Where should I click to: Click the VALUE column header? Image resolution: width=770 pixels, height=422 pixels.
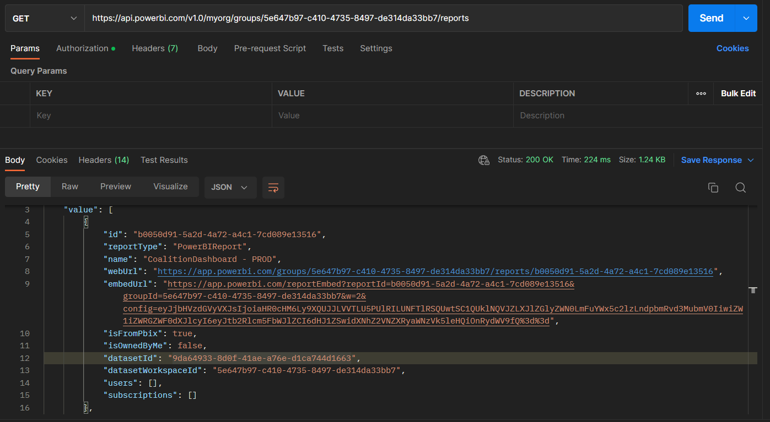(291, 94)
